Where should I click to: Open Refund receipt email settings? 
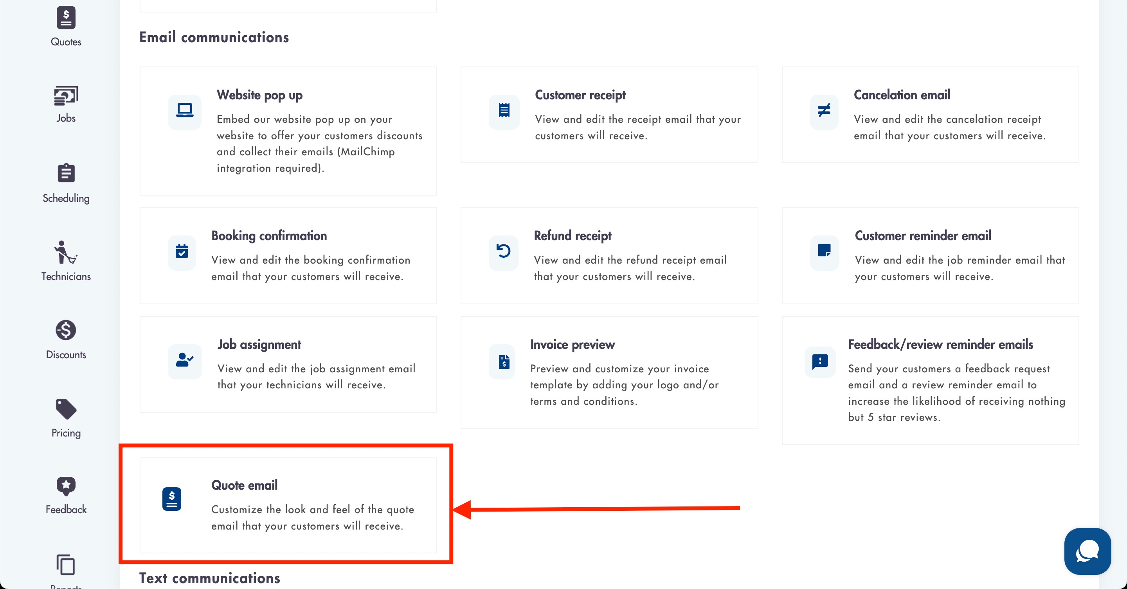(x=609, y=256)
